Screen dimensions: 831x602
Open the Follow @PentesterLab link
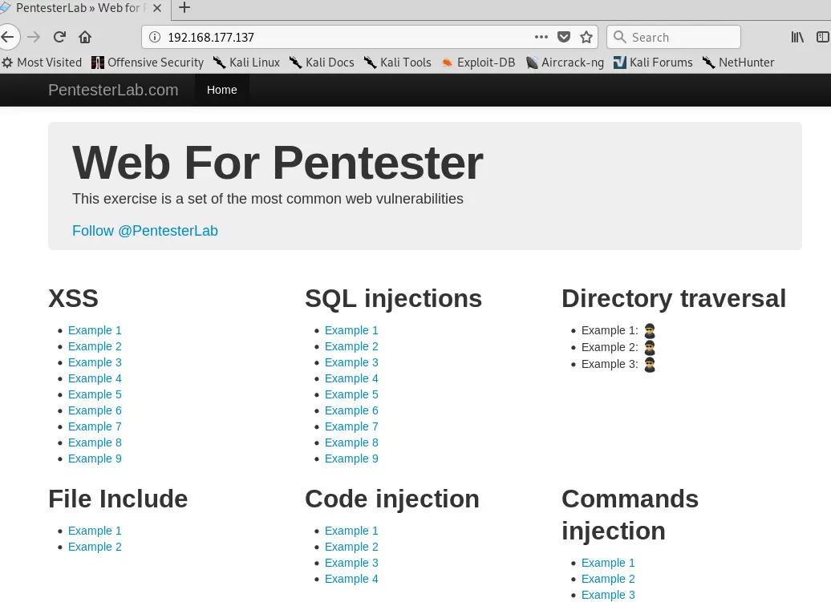pyautogui.click(x=145, y=231)
